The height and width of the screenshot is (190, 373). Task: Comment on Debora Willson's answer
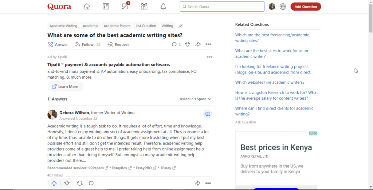click(x=91, y=183)
